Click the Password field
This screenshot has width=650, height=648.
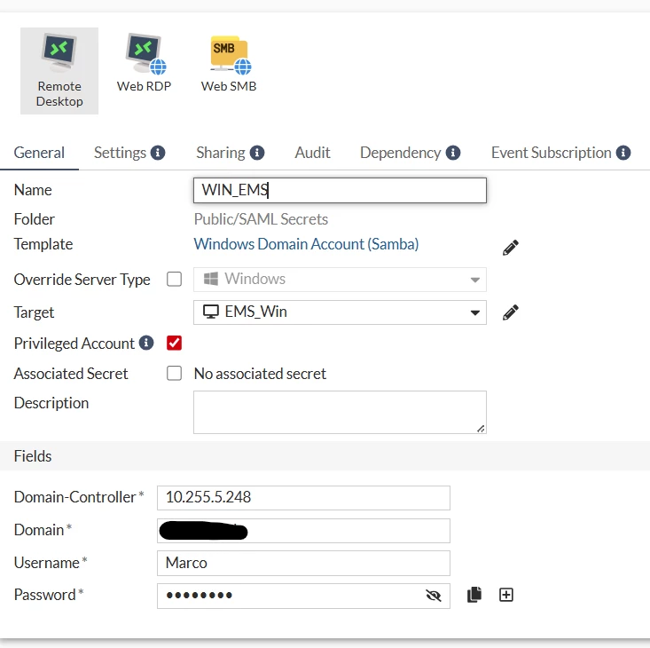click(303, 597)
